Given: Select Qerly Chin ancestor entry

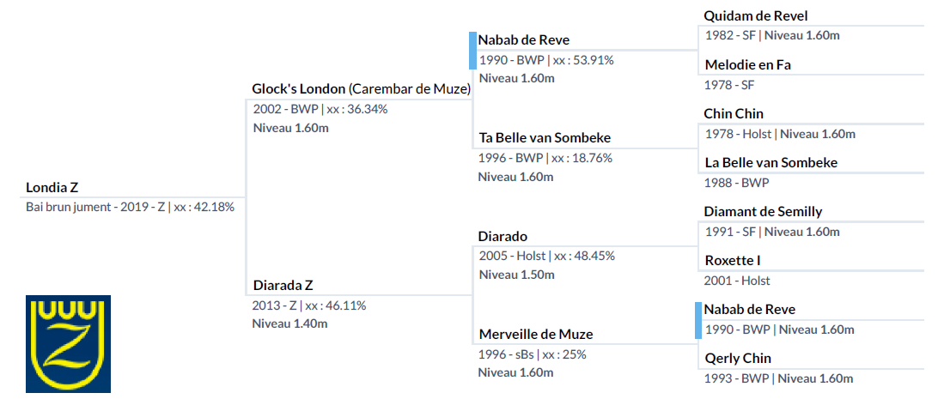Looking at the screenshot, I should point(737,359).
